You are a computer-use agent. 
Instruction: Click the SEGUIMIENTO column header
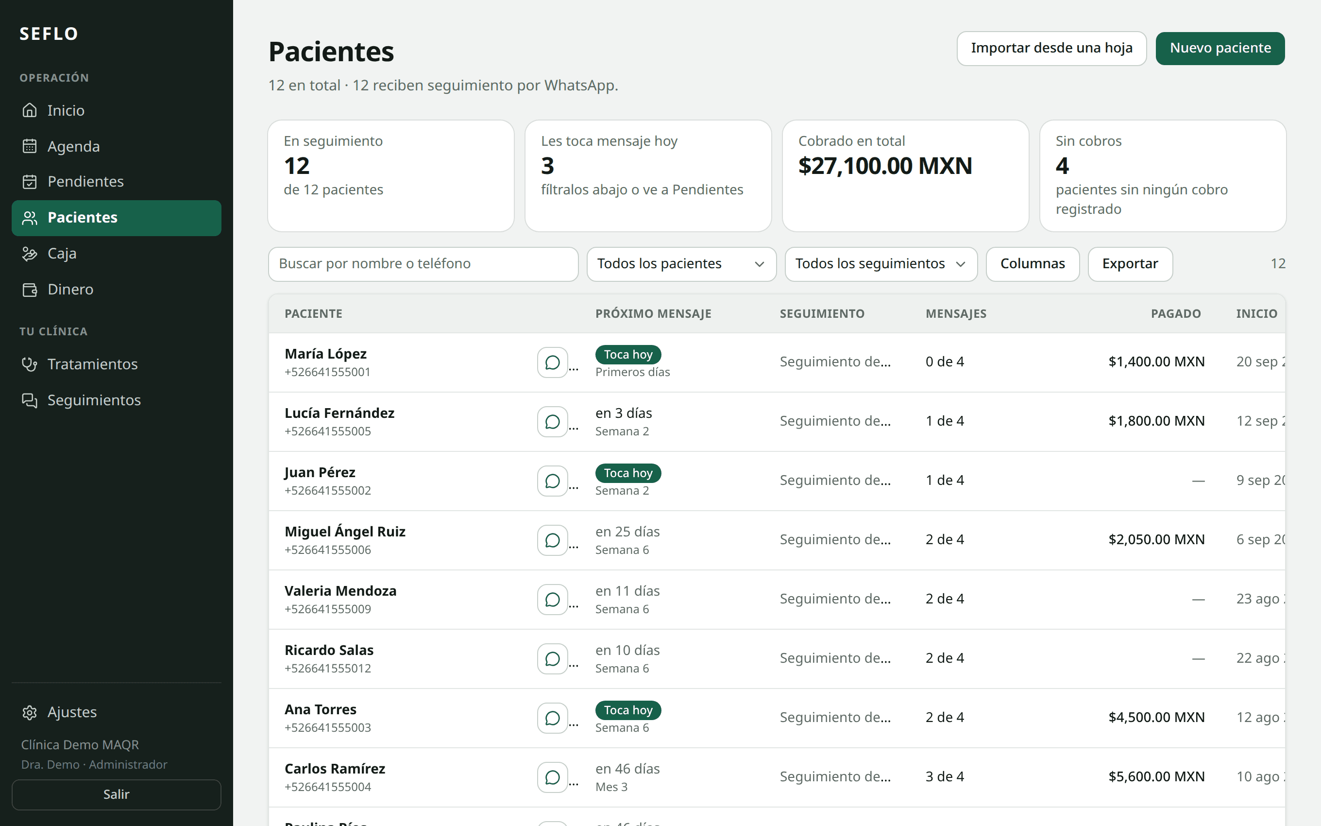tap(822, 313)
